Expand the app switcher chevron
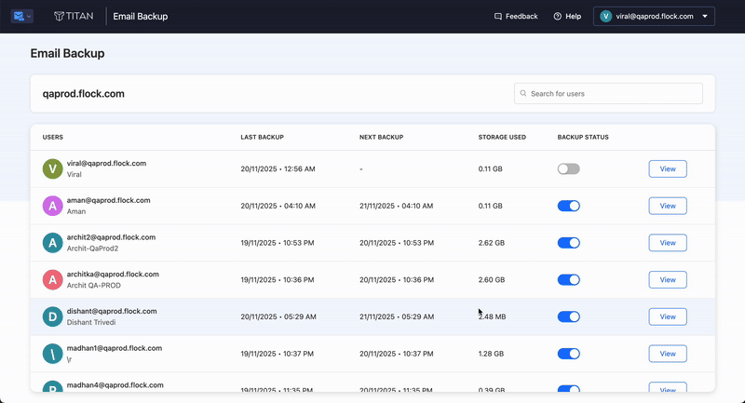The image size is (745, 403). pos(30,17)
